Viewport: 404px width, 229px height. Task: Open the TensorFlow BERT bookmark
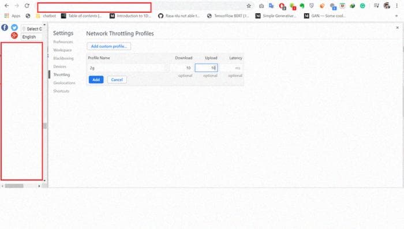point(228,16)
